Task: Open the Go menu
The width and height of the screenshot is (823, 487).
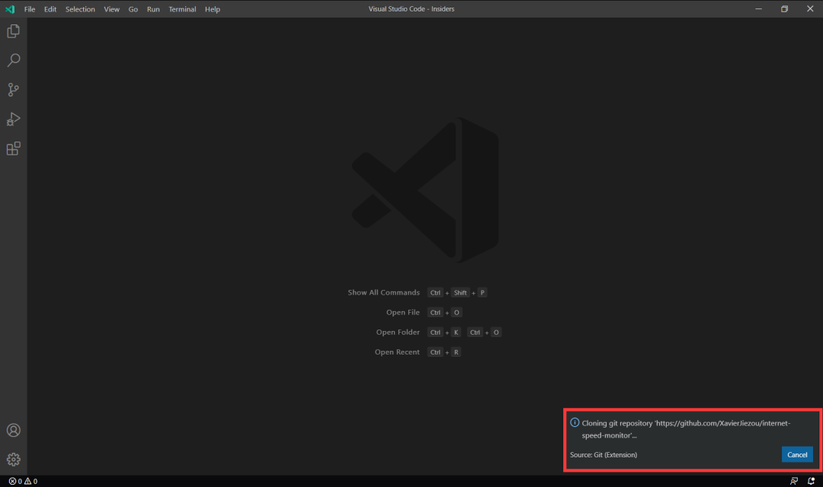Action: point(133,9)
